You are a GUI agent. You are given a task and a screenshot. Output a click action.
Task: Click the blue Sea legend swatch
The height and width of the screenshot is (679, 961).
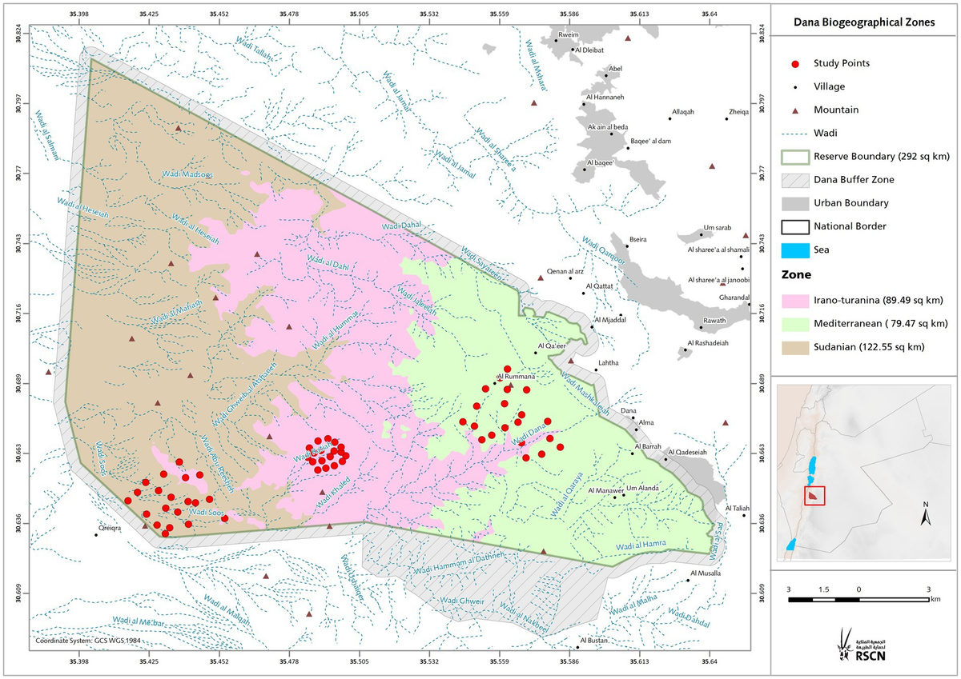click(x=795, y=250)
